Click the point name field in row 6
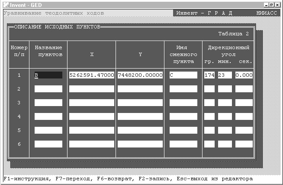The height and width of the screenshot is (185, 283). click(x=48, y=144)
